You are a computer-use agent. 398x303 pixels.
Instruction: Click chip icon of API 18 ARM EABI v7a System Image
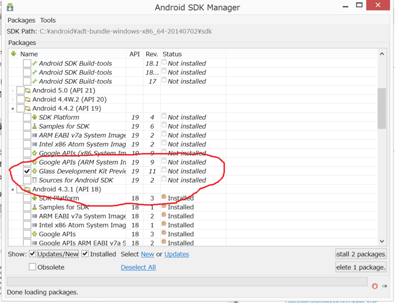click(x=34, y=216)
